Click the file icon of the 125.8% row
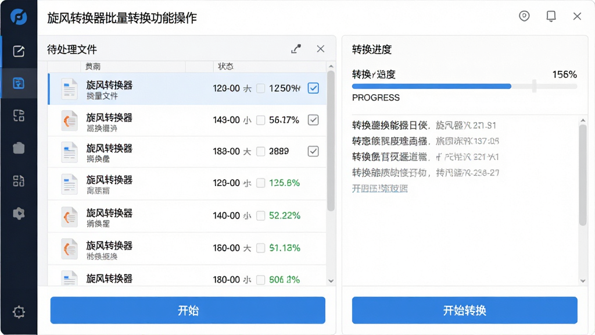 pyautogui.click(x=70, y=184)
